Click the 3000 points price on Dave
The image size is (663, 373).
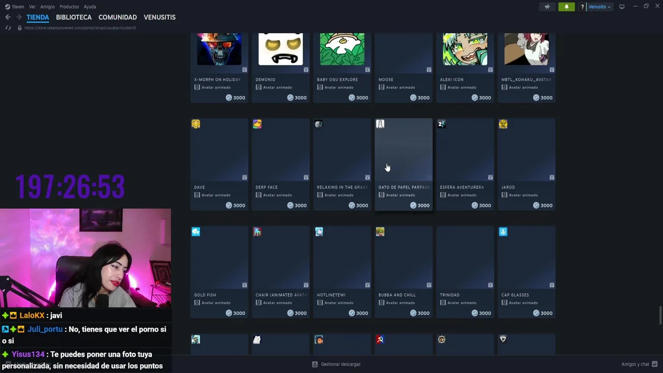[236, 205]
